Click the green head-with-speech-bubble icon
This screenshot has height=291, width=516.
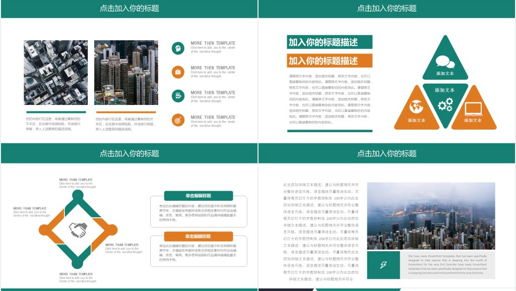[178, 48]
